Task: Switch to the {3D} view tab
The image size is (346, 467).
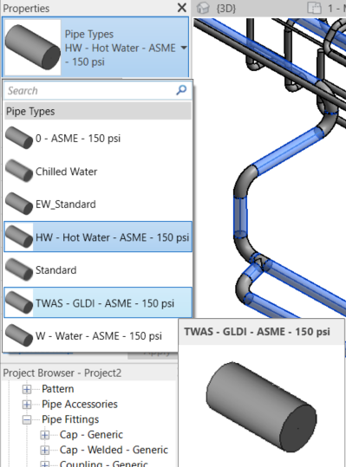Action: (226, 9)
